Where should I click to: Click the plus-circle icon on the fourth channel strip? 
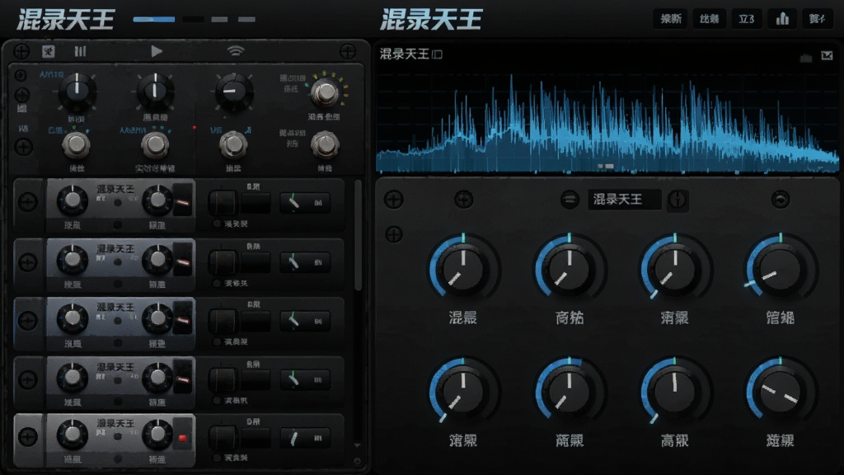(x=28, y=379)
